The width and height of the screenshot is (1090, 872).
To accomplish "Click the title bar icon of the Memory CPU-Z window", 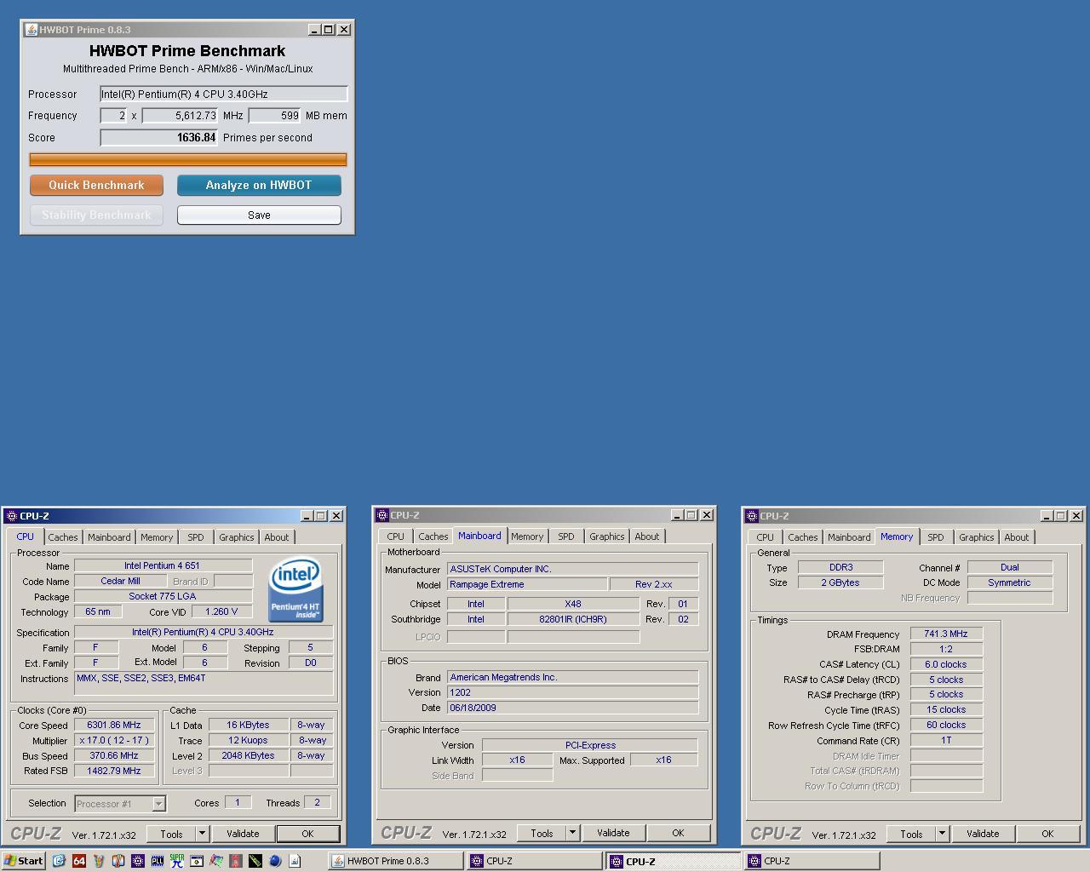I will tap(752, 516).
